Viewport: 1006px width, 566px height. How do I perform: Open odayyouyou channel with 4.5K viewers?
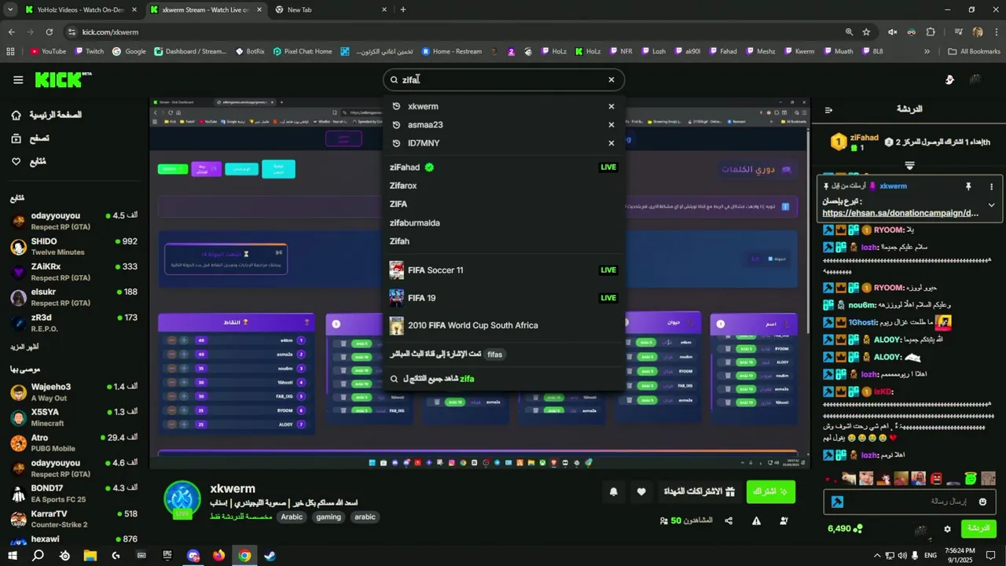tap(74, 221)
